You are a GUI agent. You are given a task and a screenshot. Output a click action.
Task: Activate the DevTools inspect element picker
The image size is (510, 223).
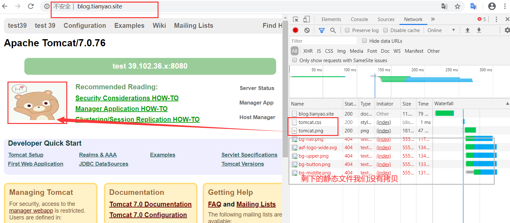(296, 19)
